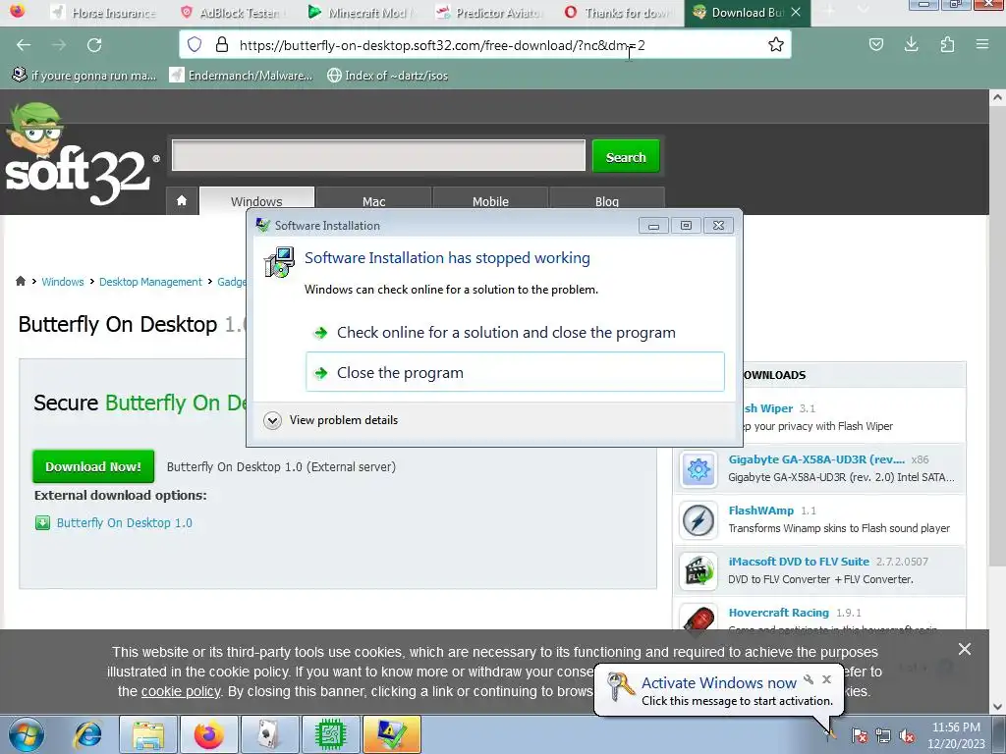
Task: Close the Download Butterfly browser tab
Action: 796,12
